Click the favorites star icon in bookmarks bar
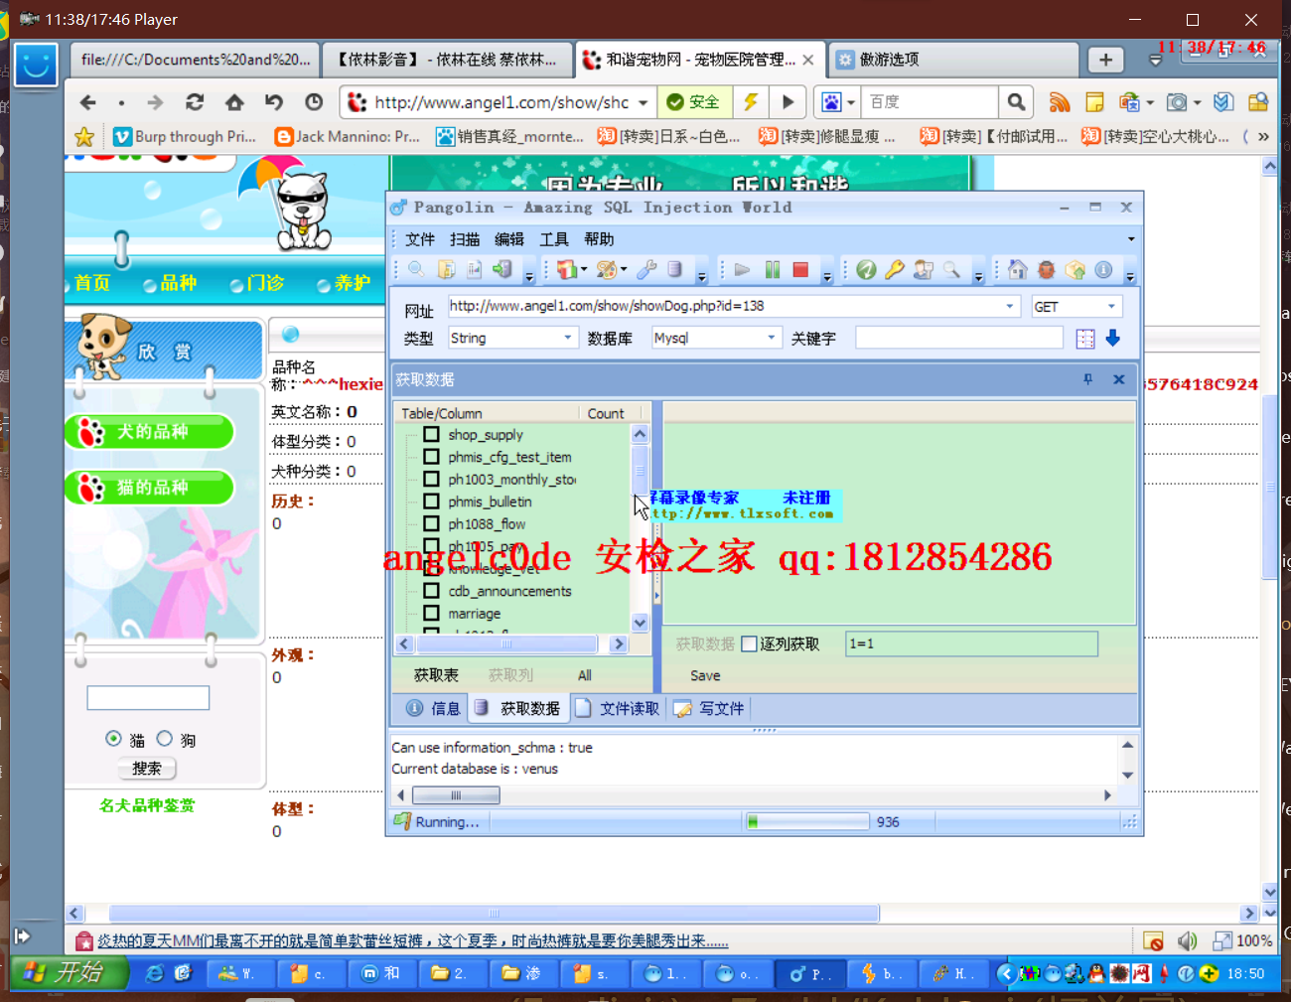1291x1002 pixels. point(84,137)
